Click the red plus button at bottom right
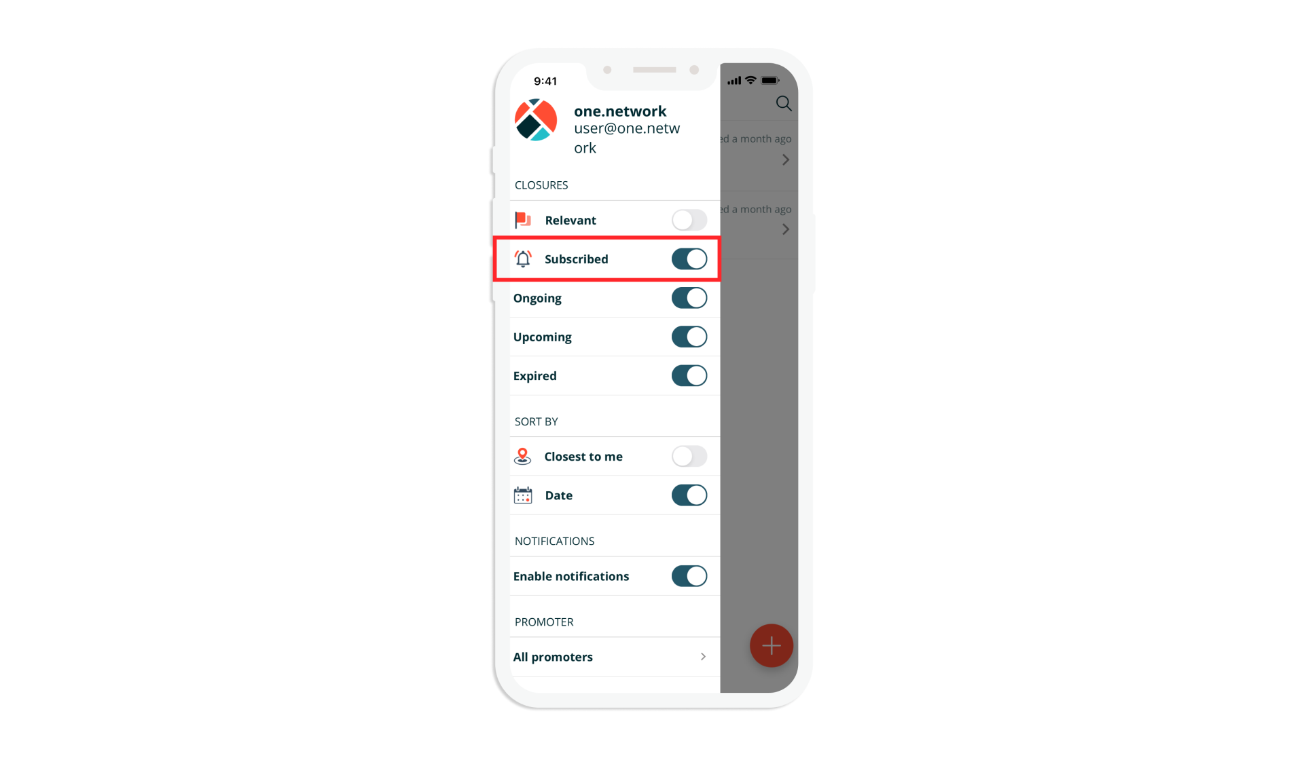The width and height of the screenshot is (1304, 760). [771, 645]
